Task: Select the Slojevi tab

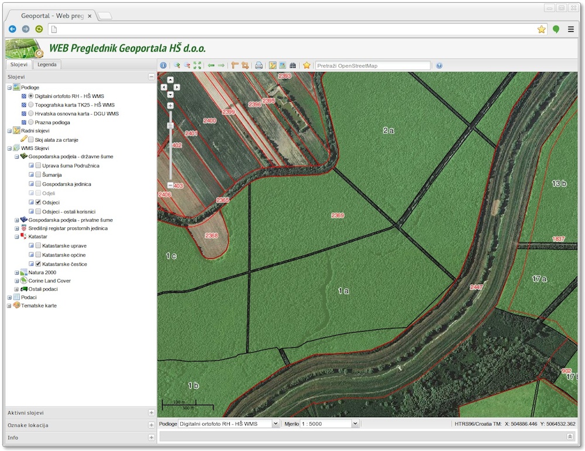Action: [x=18, y=64]
